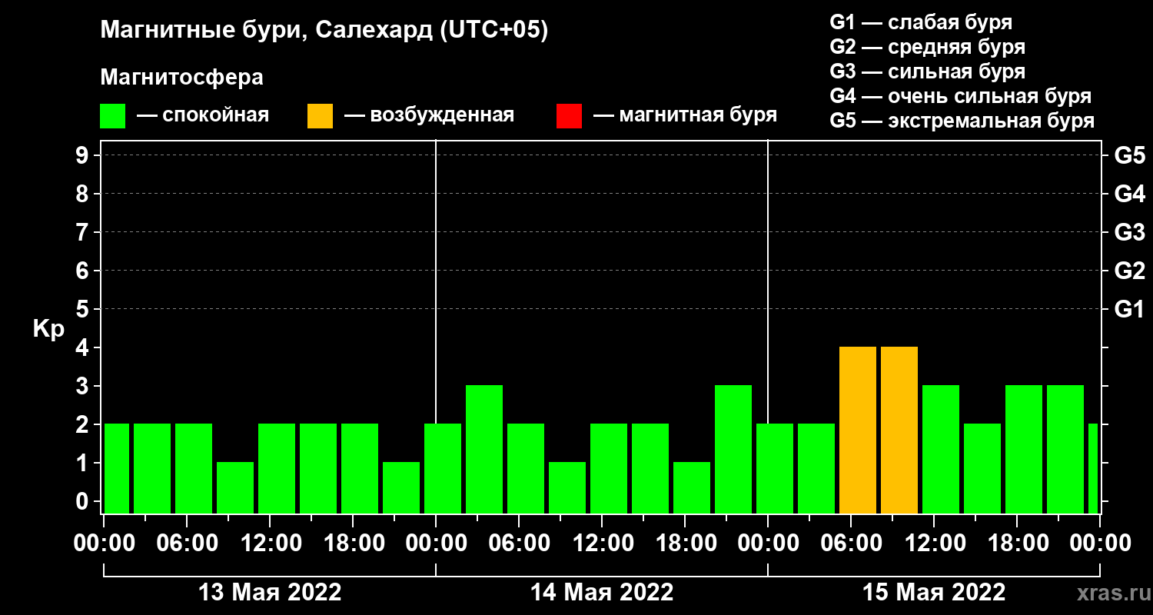The width and height of the screenshot is (1153, 615).
Task: Click the 'G5' label on the right axis
Action: 1129,155
